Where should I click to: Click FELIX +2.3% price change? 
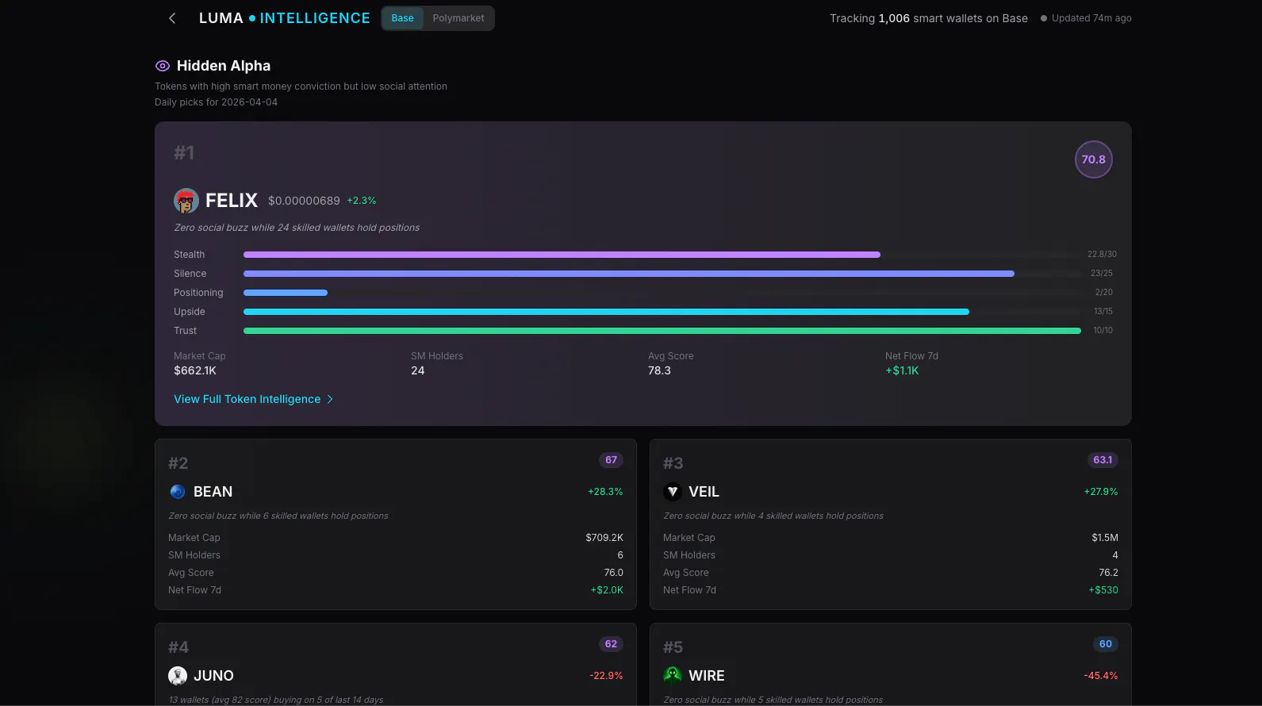click(362, 201)
